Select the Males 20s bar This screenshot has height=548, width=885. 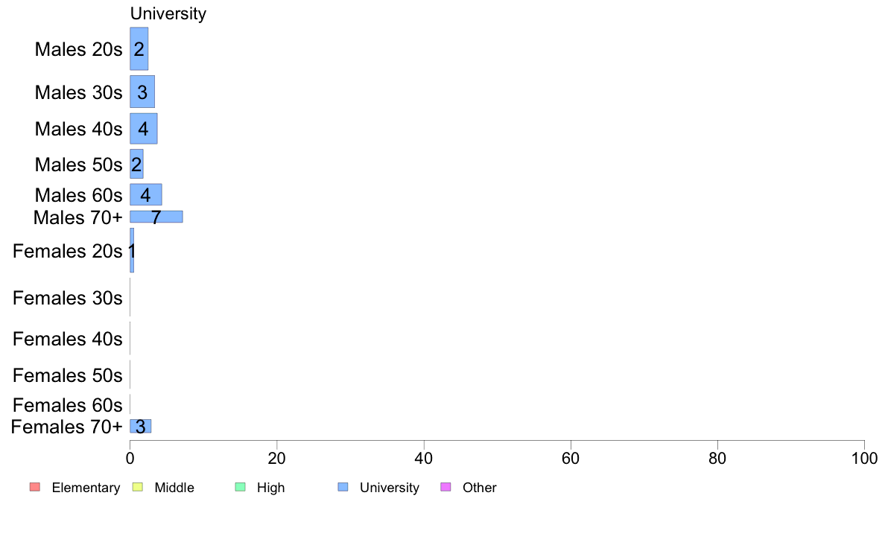coord(139,48)
